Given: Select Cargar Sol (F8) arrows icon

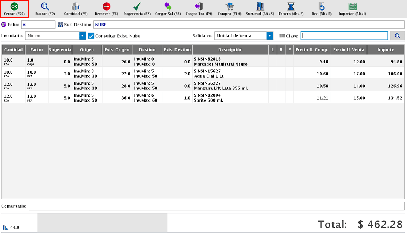Looking at the screenshot, I should tap(168, 6).
